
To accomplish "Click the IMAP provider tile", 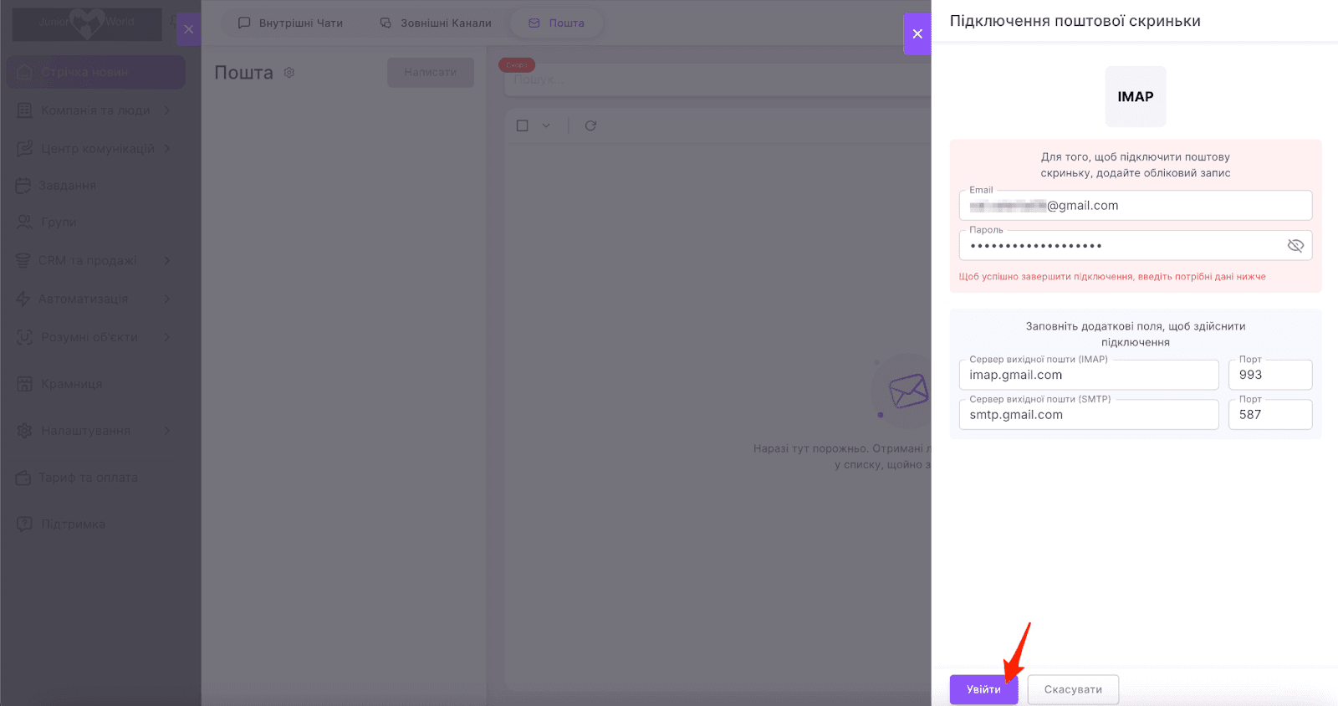I will click(1136, 97).
